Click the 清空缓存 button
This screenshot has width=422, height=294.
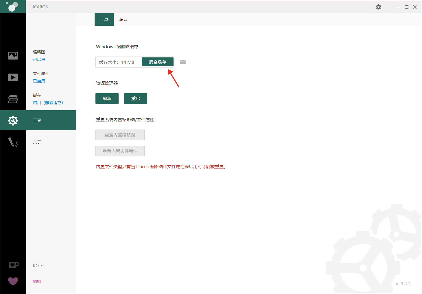(158, 62)
